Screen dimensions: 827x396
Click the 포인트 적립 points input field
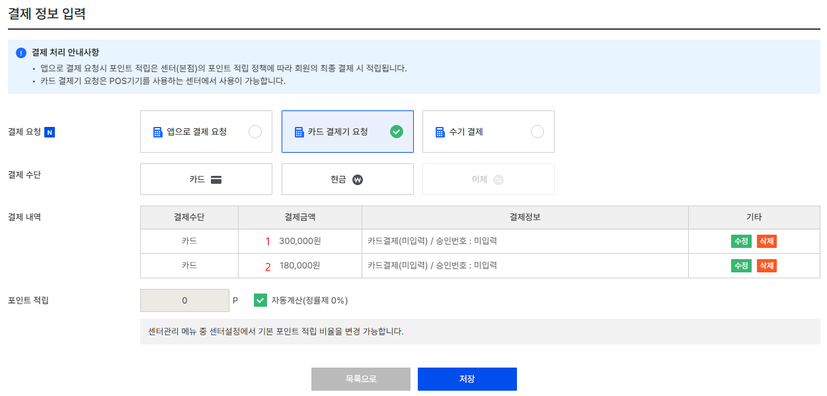pos(184,300)
